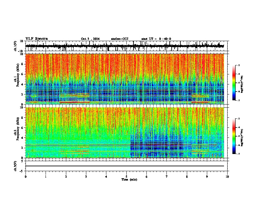Click time axis tick label 1
Screen dimensions: 256x198
(46, 177)
